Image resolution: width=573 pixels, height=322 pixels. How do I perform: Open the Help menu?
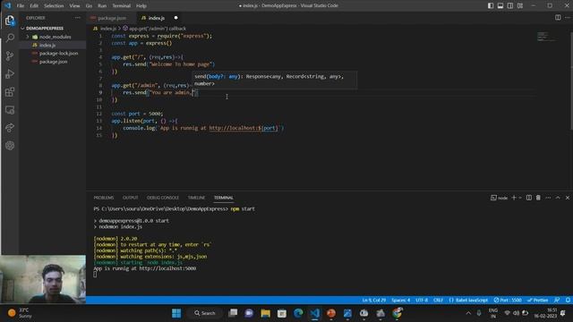click(141, 5)
